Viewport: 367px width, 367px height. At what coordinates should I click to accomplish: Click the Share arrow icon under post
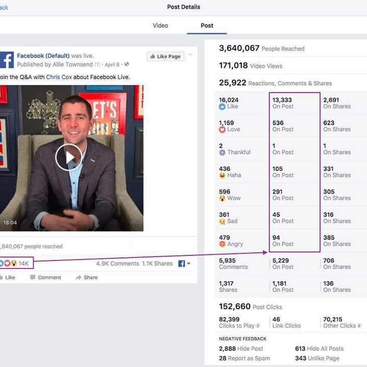tap(78, 277)
